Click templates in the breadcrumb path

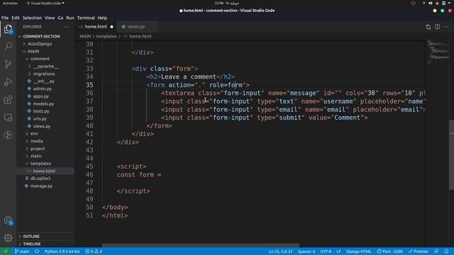106,36
